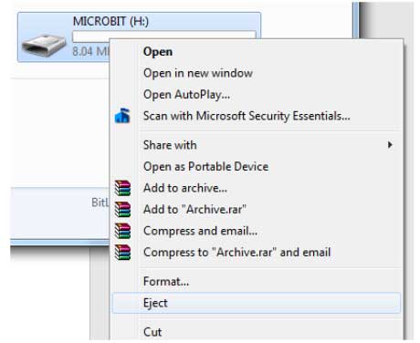Click the WinRAR icon beside Compress and email
Viewport: 420px width, 343px height.
point(122,231)
